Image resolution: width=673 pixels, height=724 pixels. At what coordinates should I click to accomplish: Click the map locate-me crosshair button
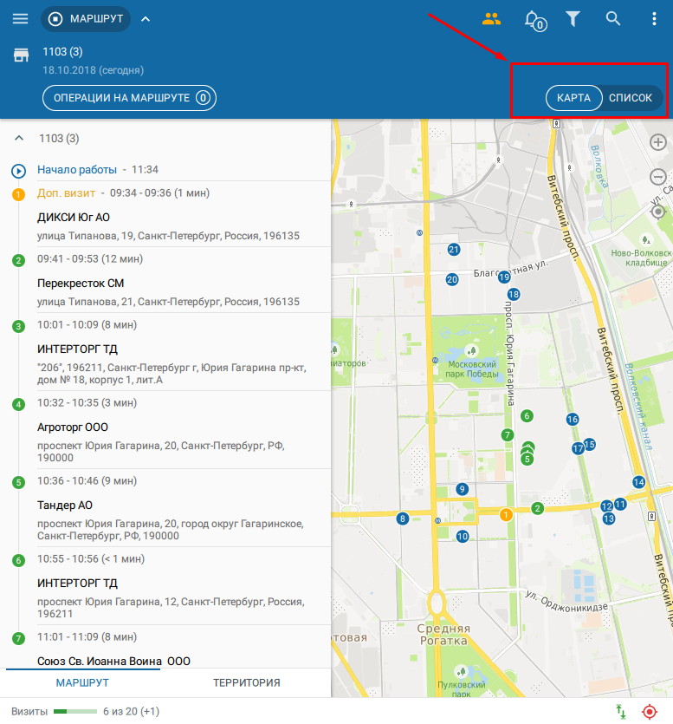pyautogui.click(x=658, y=212)
